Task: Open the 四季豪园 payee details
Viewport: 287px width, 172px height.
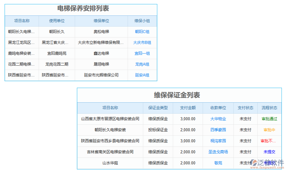Action: pyautogui.click(x=218, y=130)
